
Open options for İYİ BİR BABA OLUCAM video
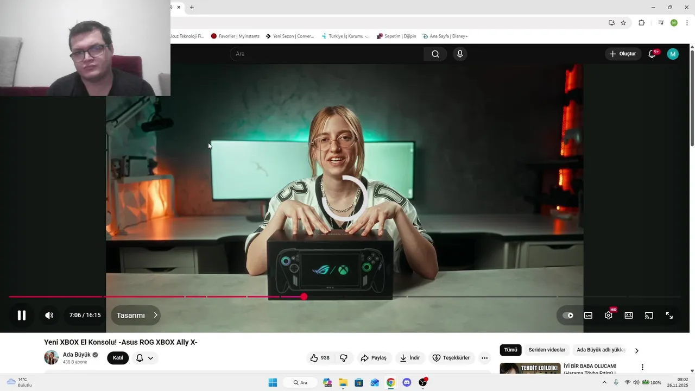click(642, 368)
